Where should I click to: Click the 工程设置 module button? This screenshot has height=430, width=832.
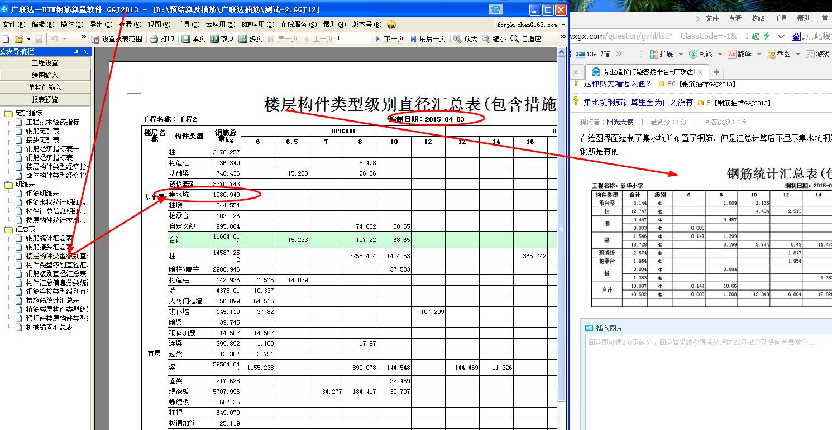click(45, 63)
